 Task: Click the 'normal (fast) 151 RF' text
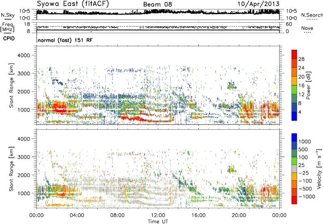(65, 40)
